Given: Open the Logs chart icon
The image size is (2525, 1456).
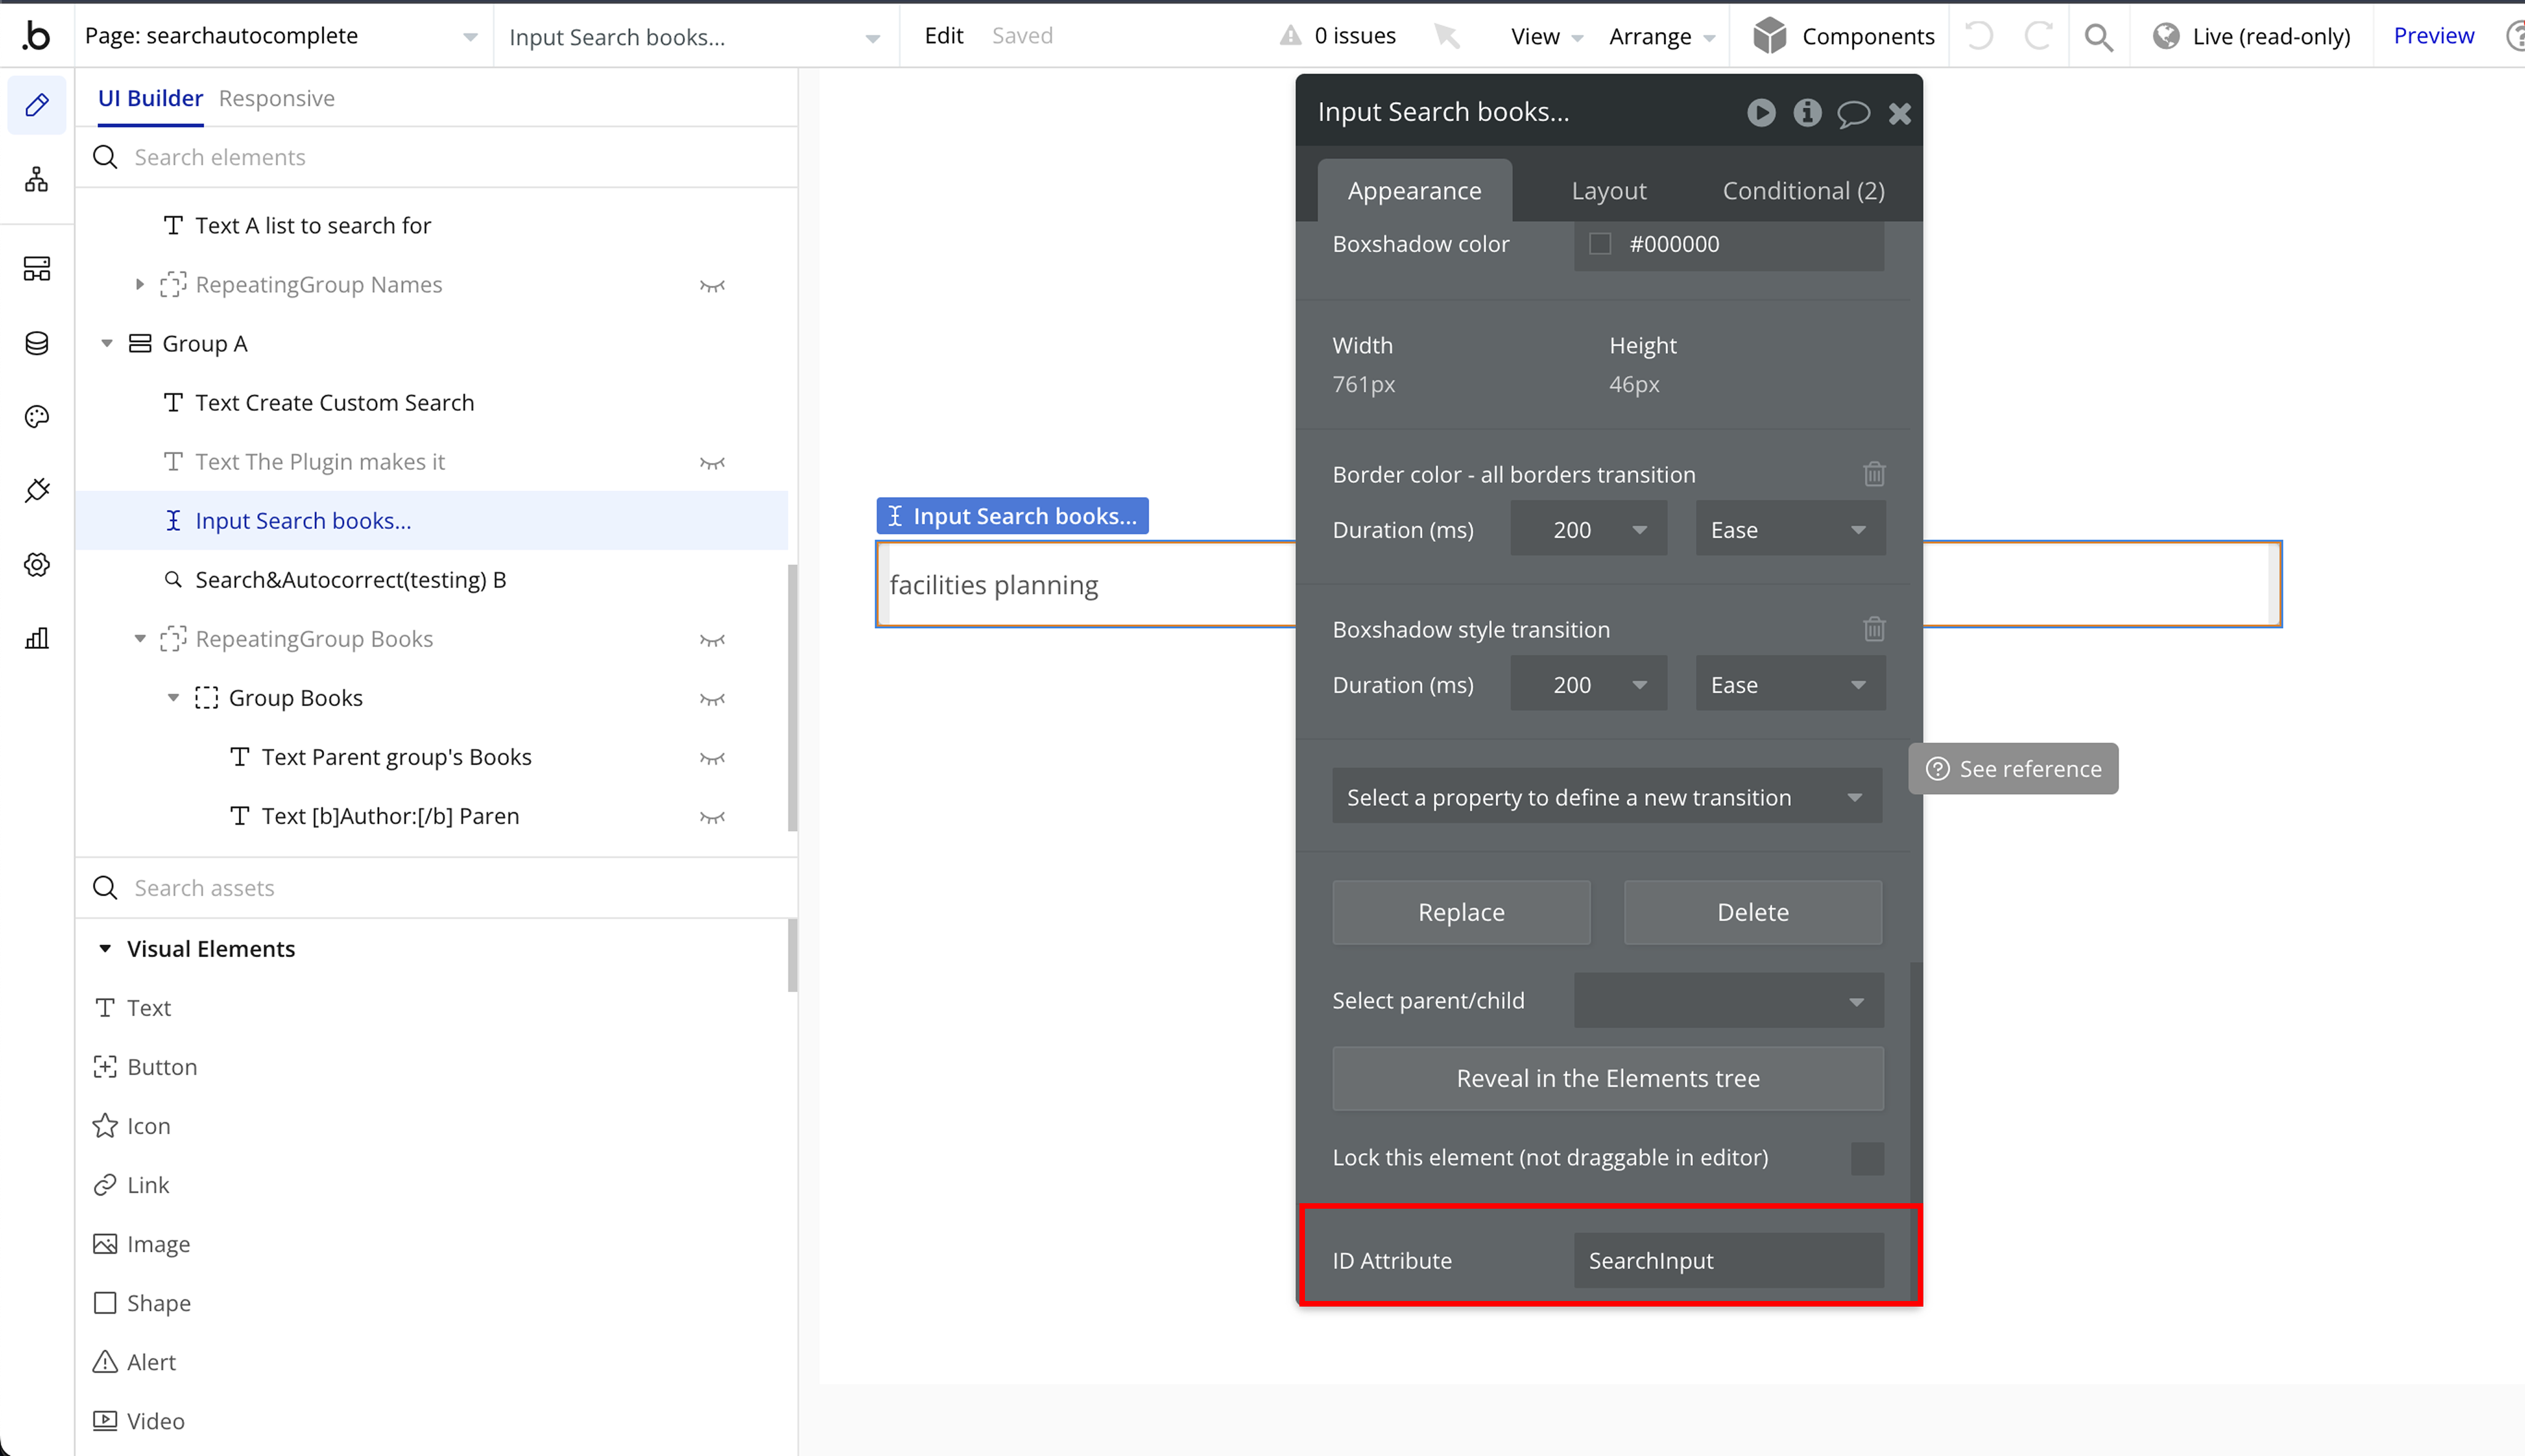Looking at the screenshot, I should (x=37, y=638).
